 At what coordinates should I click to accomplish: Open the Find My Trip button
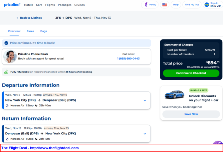(192, 5)
